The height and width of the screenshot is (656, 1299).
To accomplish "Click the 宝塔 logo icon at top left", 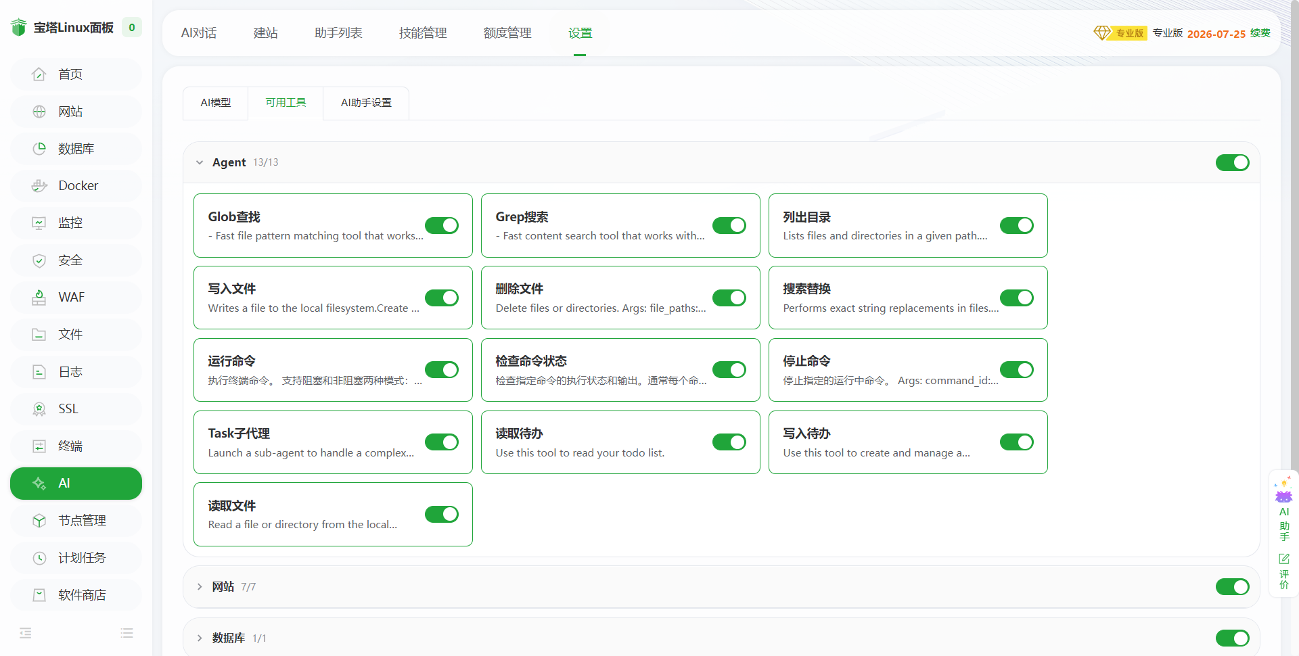I will coord(19,27).
